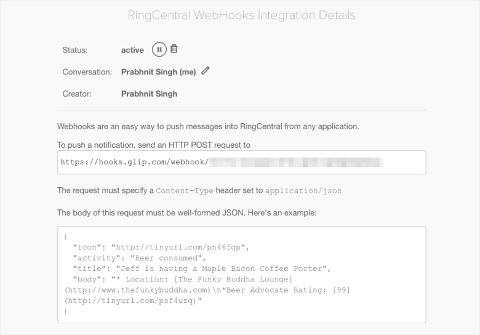Image resolution: width=480 pixels, height=335 pixels.
Task: Edit the conversation using the pencil icon
Action: (x=206, y=71)
